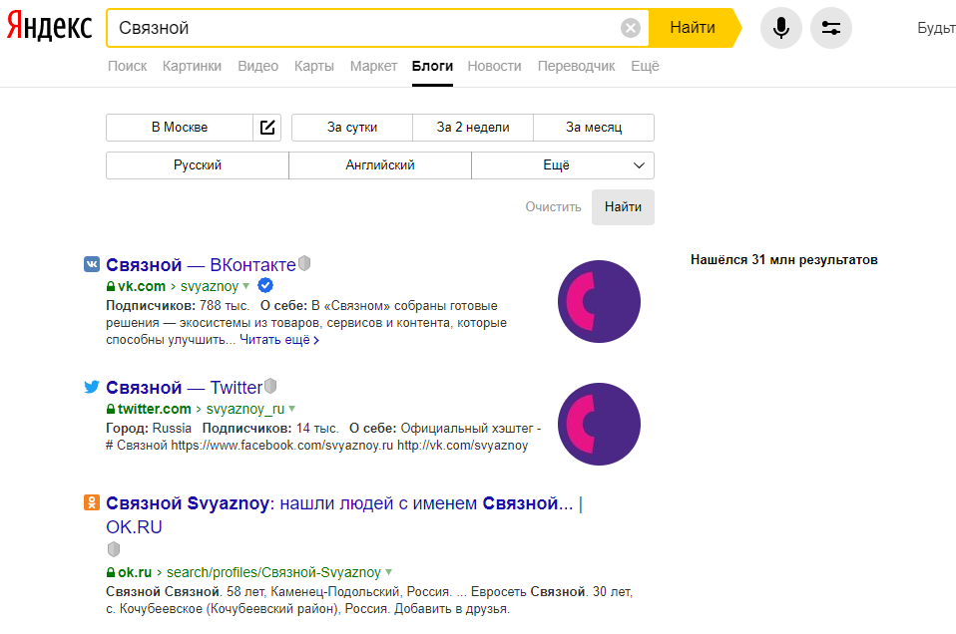The width and height of the screenshot is (956, 634).
Task: Click the vk.com domain link
Action: tap(141, 286)
